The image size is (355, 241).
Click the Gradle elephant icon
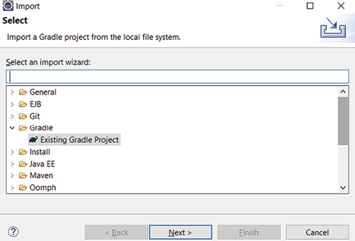click(33, 140)
